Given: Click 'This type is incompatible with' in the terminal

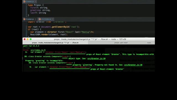Looking at the screenshot, I should (138, 54).
